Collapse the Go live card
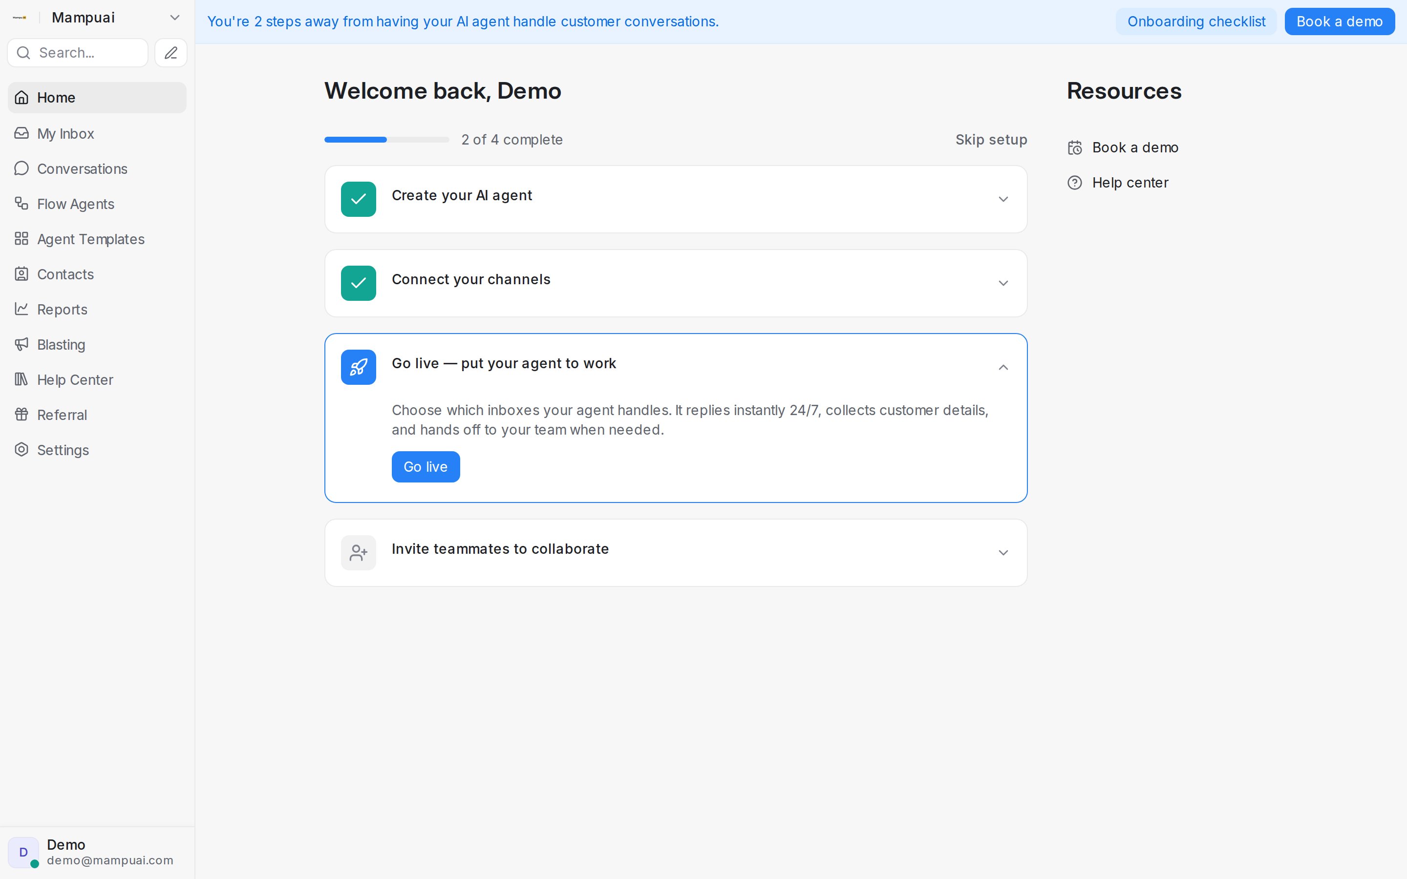The height and width of the screenshot is (879, 1407). pos(1003,367)
